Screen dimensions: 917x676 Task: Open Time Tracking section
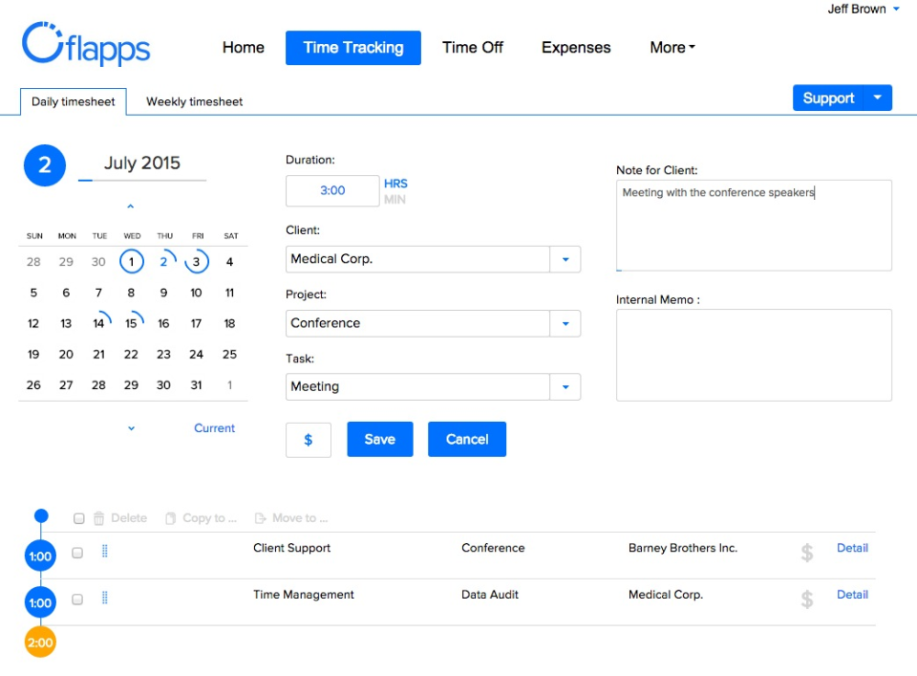(x=353, y=48)
